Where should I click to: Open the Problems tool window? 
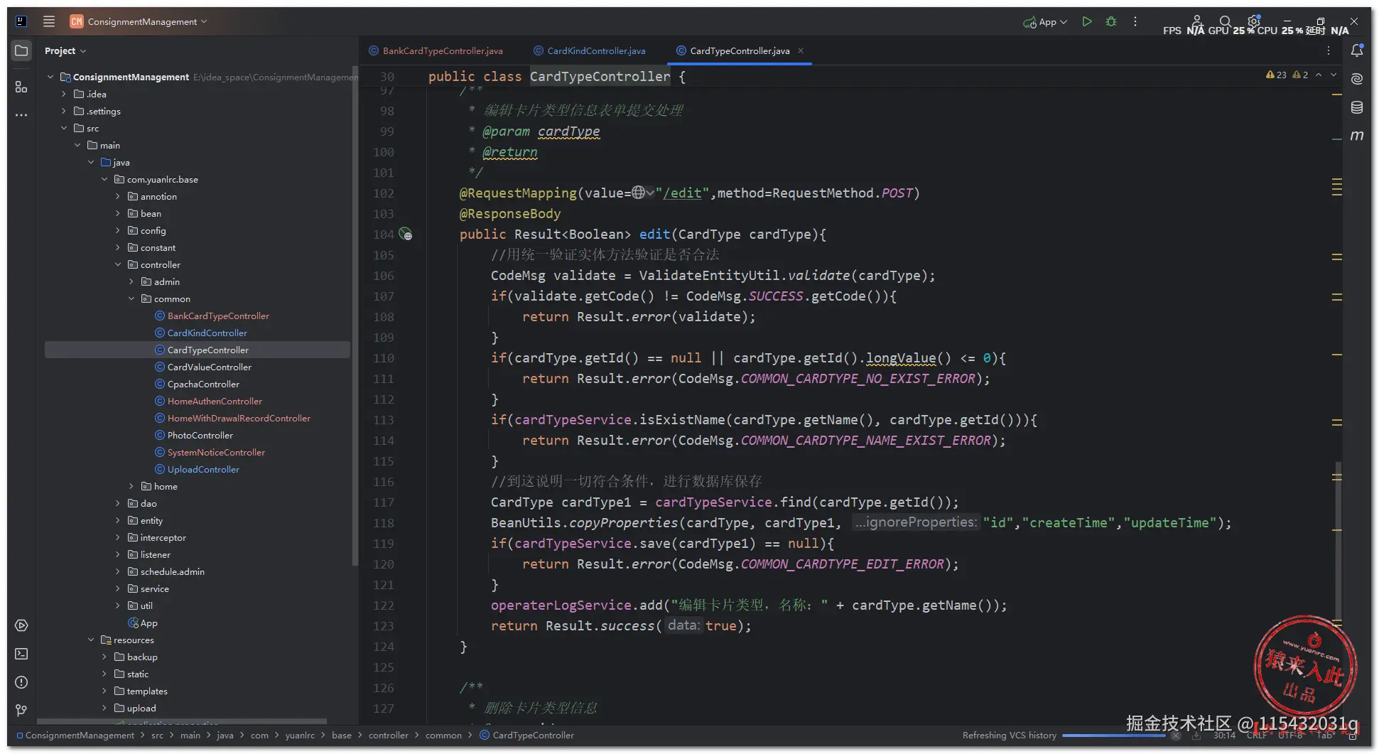coord(21,682)
